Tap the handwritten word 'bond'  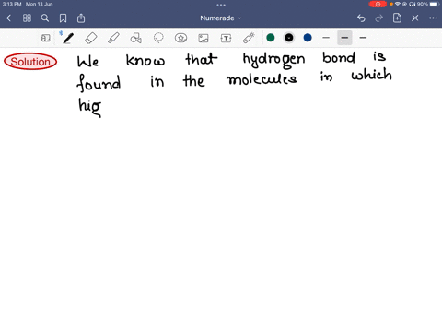coord(339,57)
